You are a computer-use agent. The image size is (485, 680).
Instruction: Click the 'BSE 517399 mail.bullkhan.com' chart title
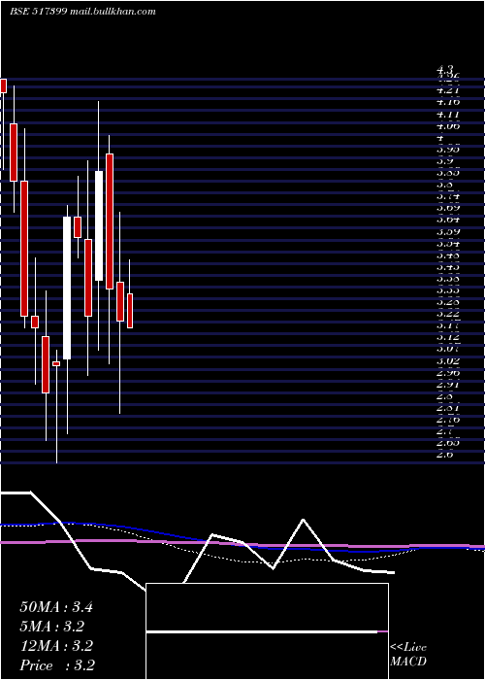[82, 12]
